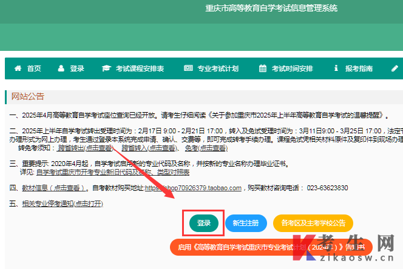Open the 教材信息（点击查看）link
The image size is (403, 269).
53,188
